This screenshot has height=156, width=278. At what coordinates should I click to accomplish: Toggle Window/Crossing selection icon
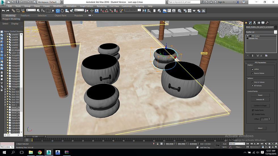coord(52,11)
